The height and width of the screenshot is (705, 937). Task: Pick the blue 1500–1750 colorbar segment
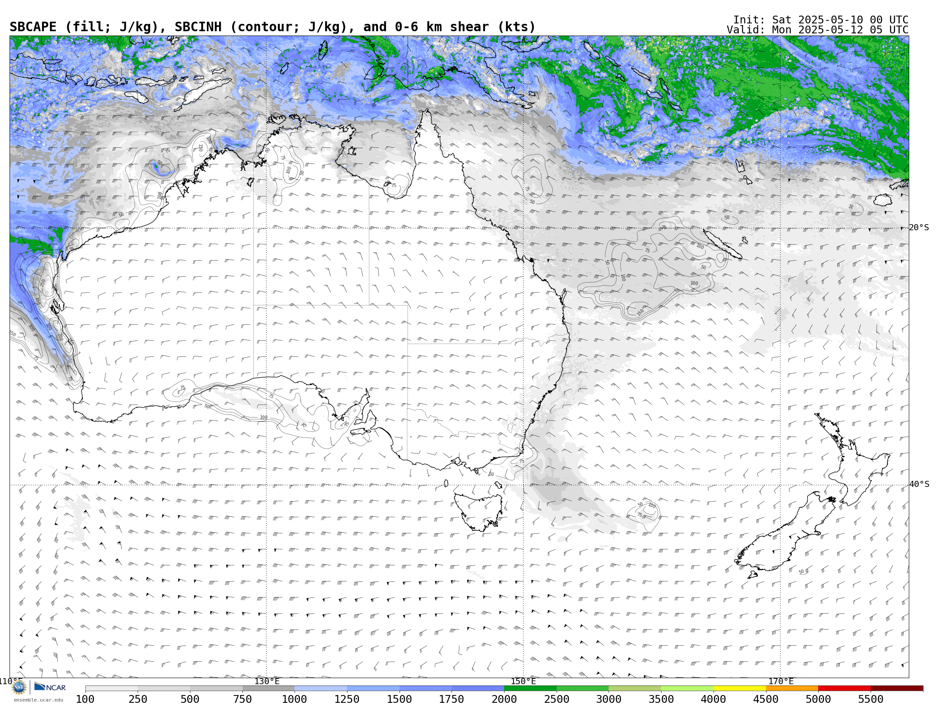tap(426, 689)
